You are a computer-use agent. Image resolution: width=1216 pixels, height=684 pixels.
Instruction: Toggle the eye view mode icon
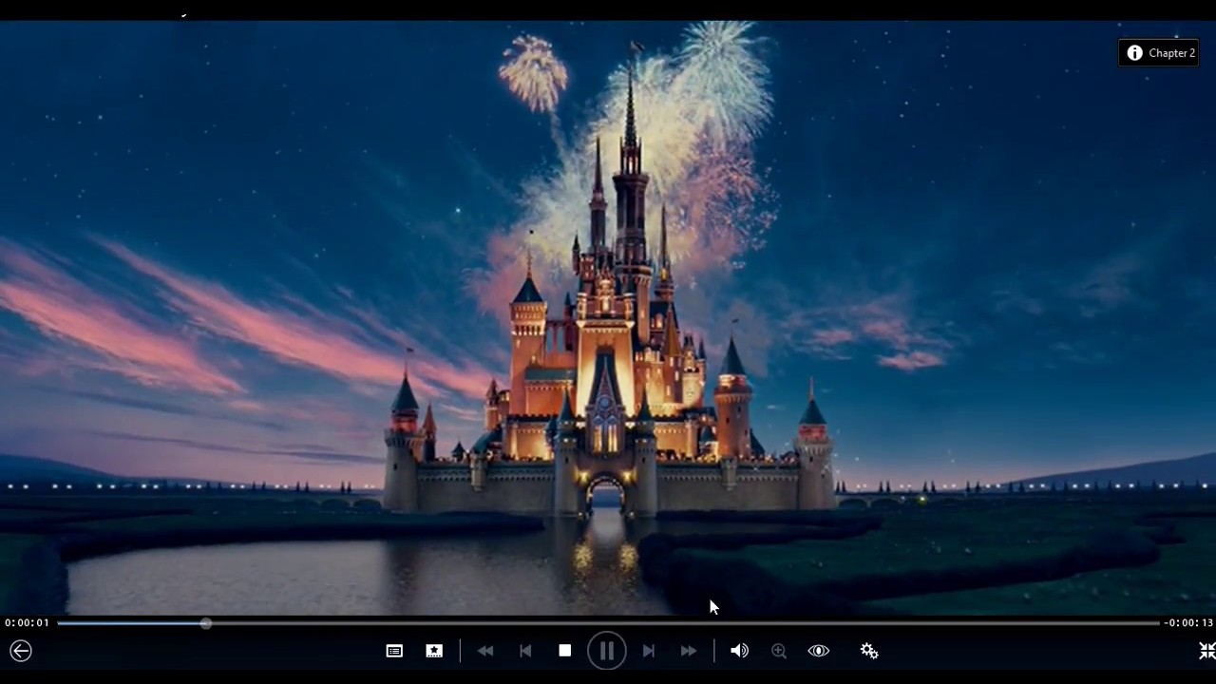pos(819,651)
